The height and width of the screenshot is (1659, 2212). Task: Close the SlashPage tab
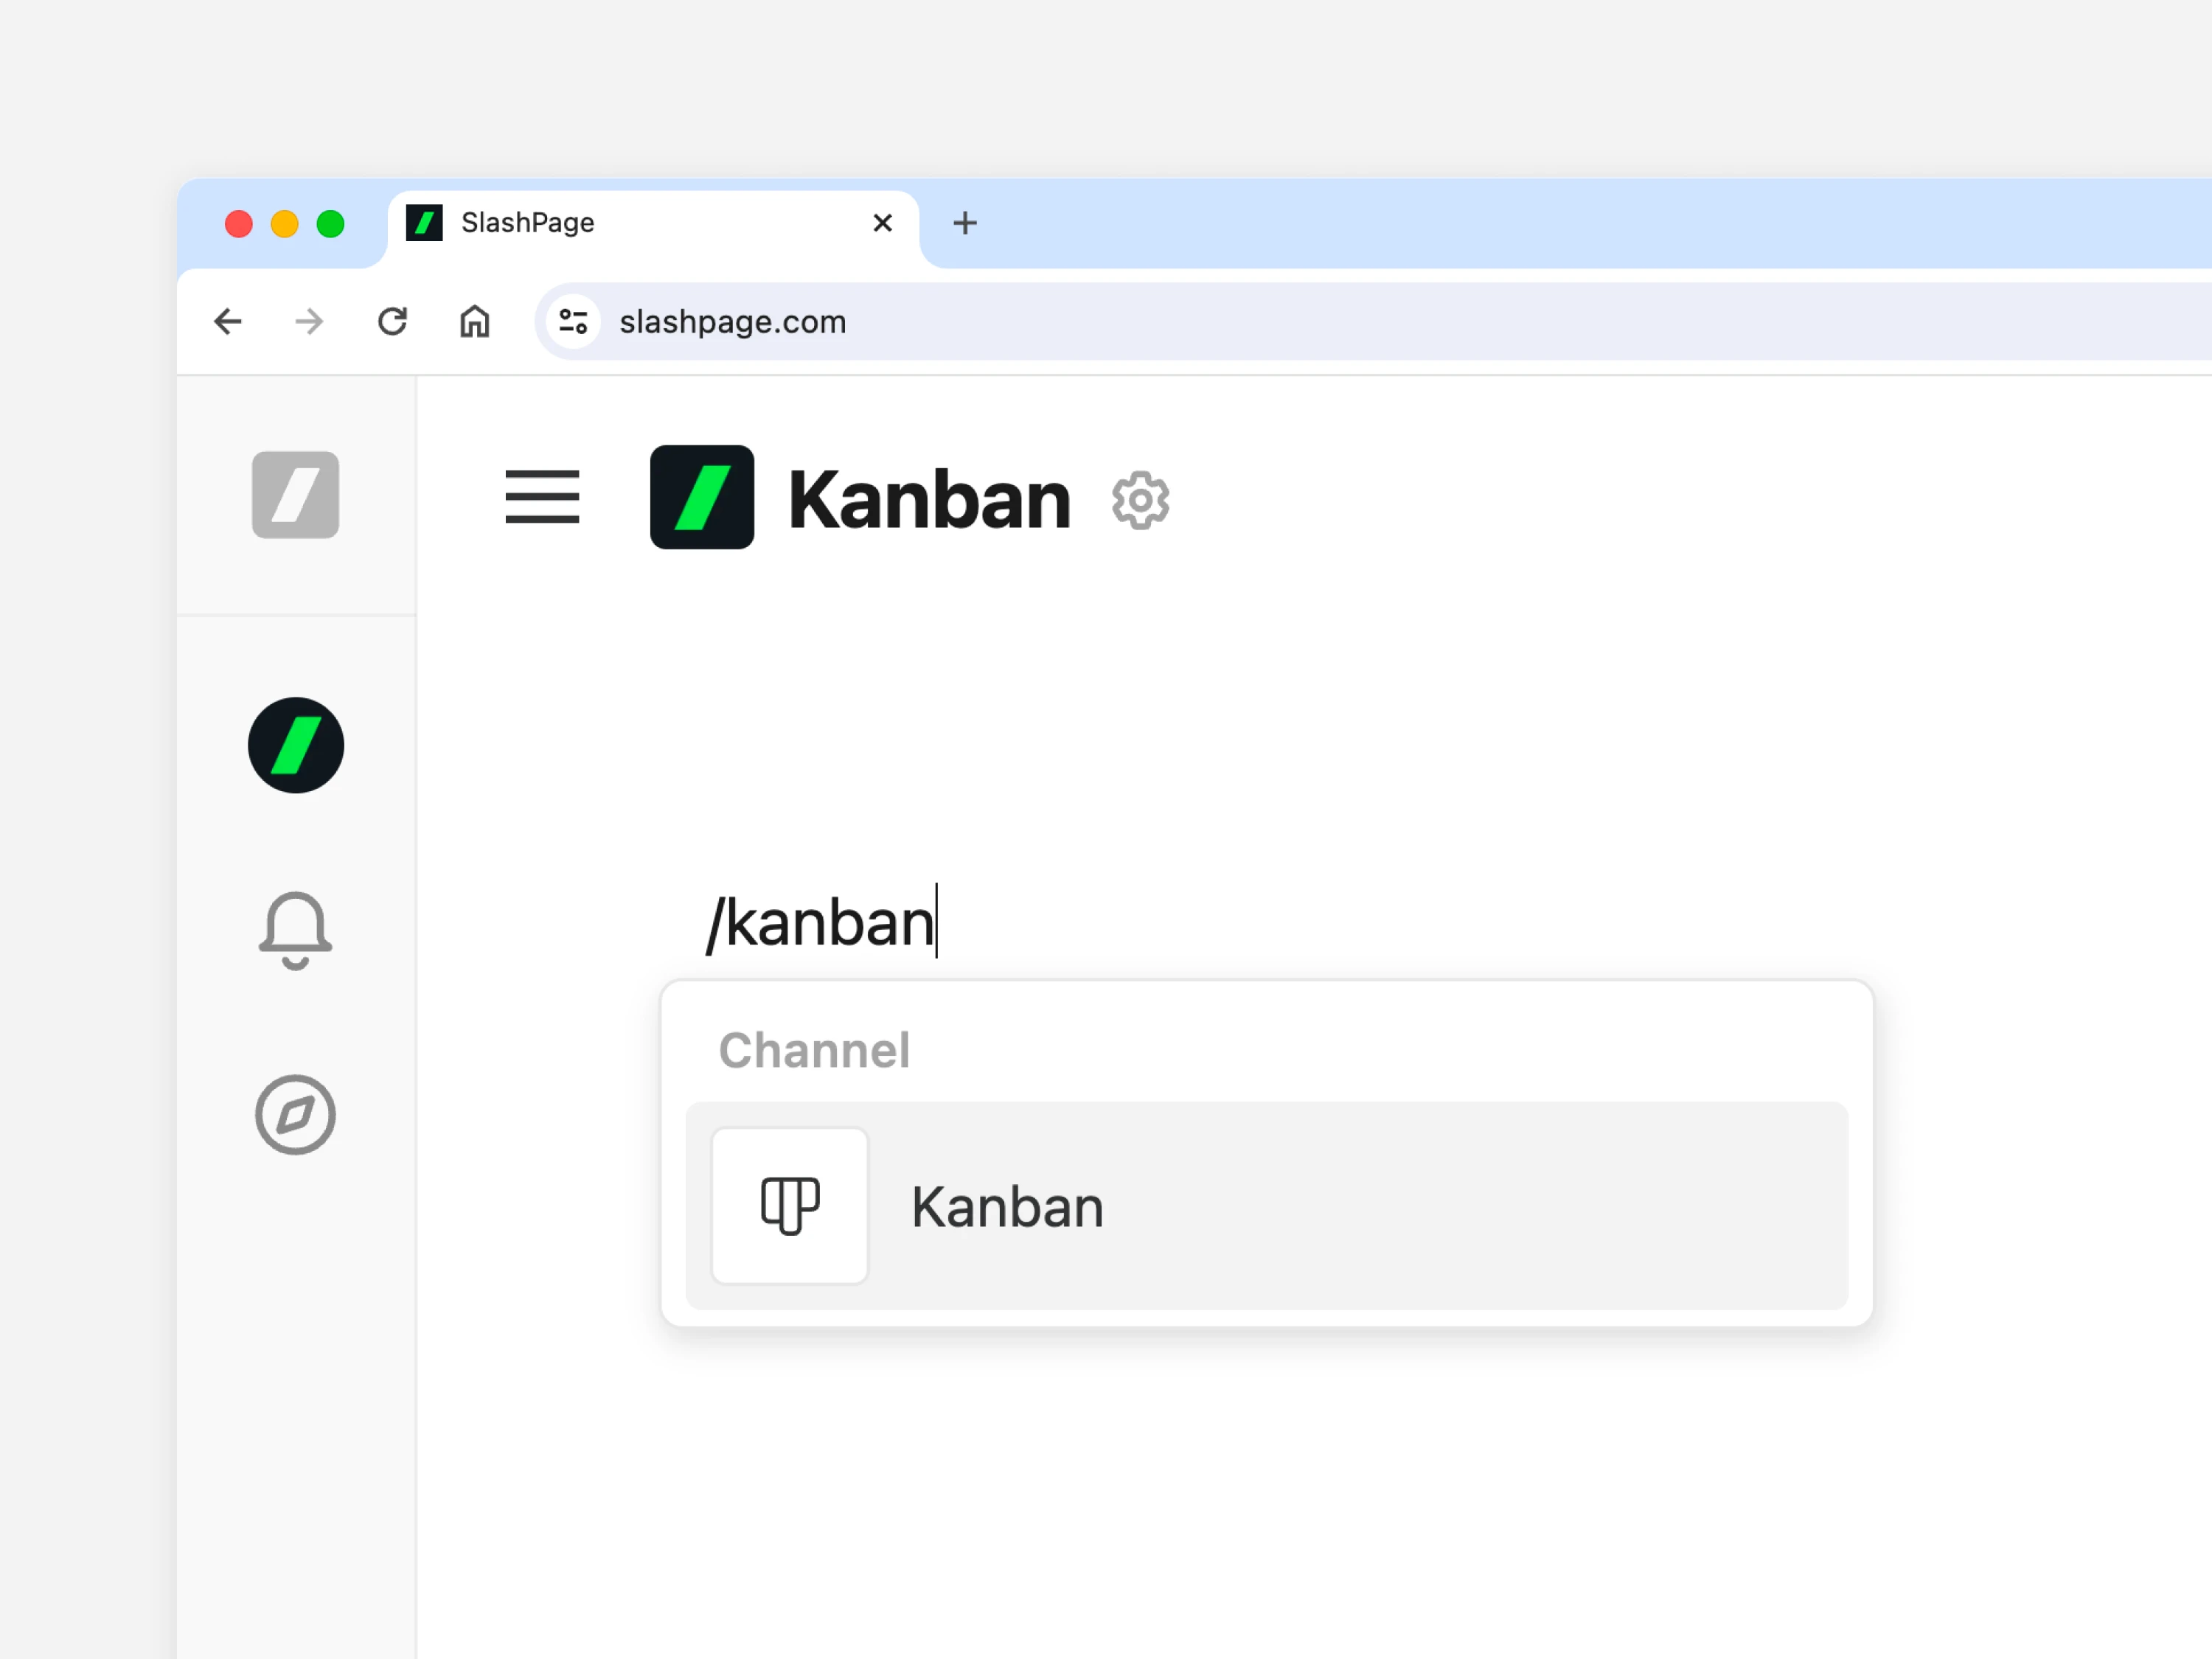point(882,222)
